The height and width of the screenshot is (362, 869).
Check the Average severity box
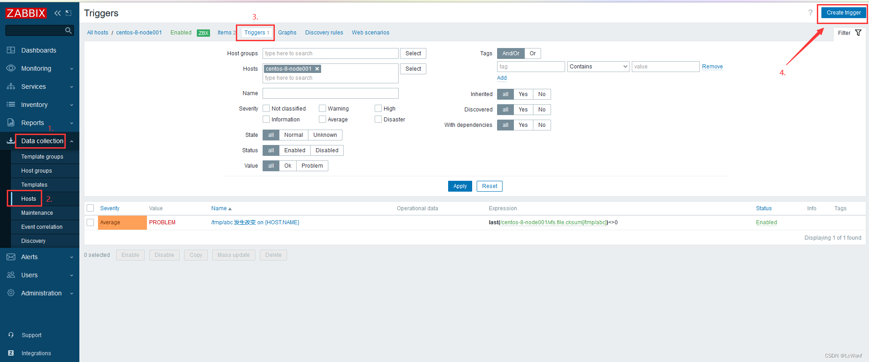[322, 120]
